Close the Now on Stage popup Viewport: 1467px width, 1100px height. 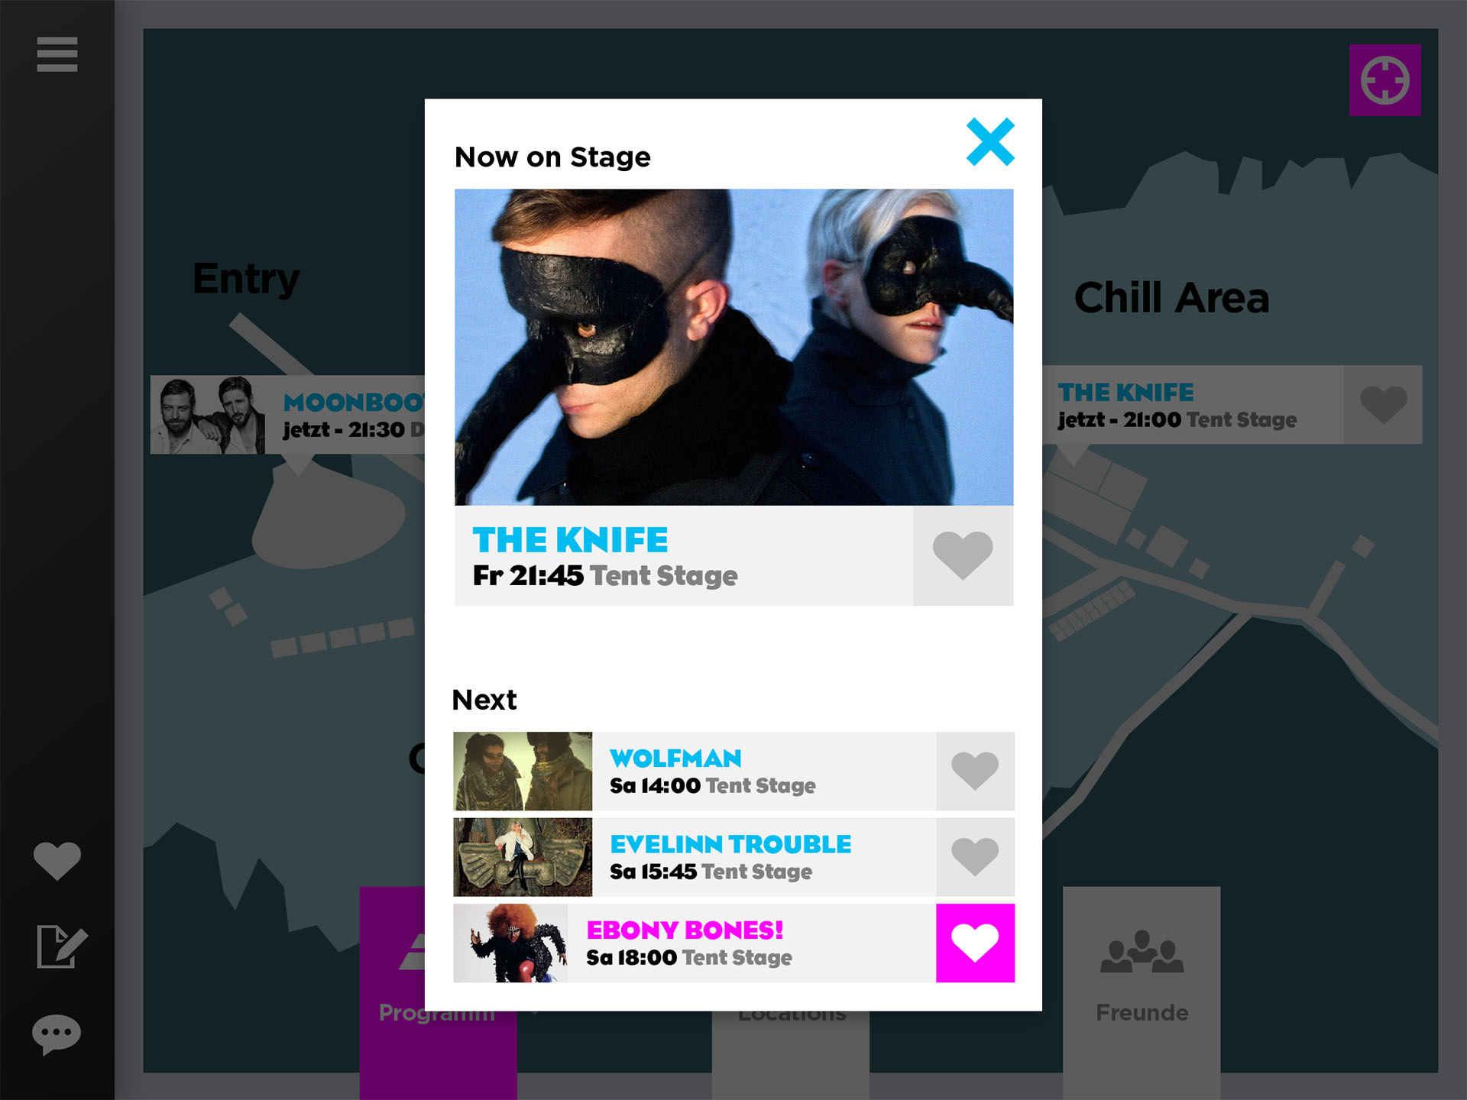pos(990,142)
